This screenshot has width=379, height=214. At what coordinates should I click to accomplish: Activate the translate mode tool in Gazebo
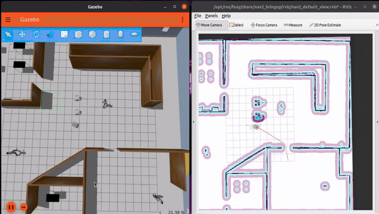[22, 34]
